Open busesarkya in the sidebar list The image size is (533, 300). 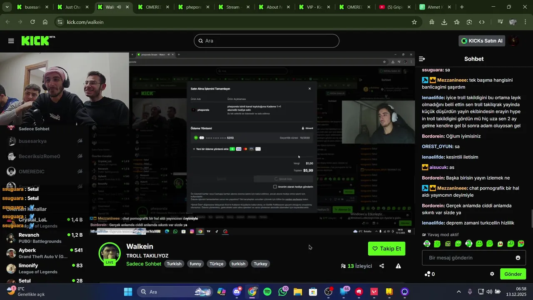pyautogui.click(x=45, y=141)
